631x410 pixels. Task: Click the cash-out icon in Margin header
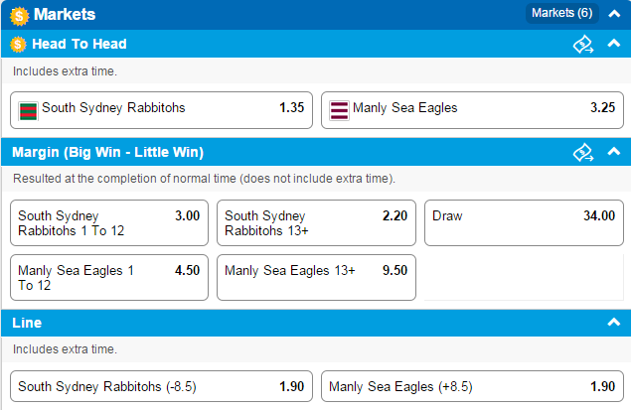583,152
